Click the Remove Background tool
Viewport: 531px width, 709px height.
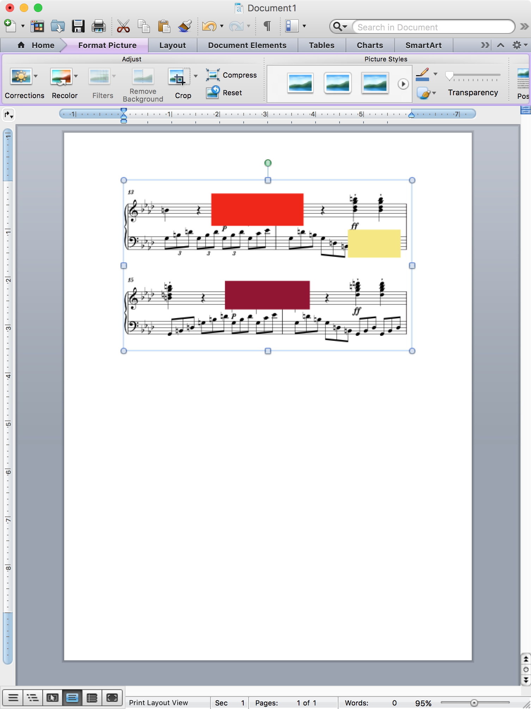143,85
